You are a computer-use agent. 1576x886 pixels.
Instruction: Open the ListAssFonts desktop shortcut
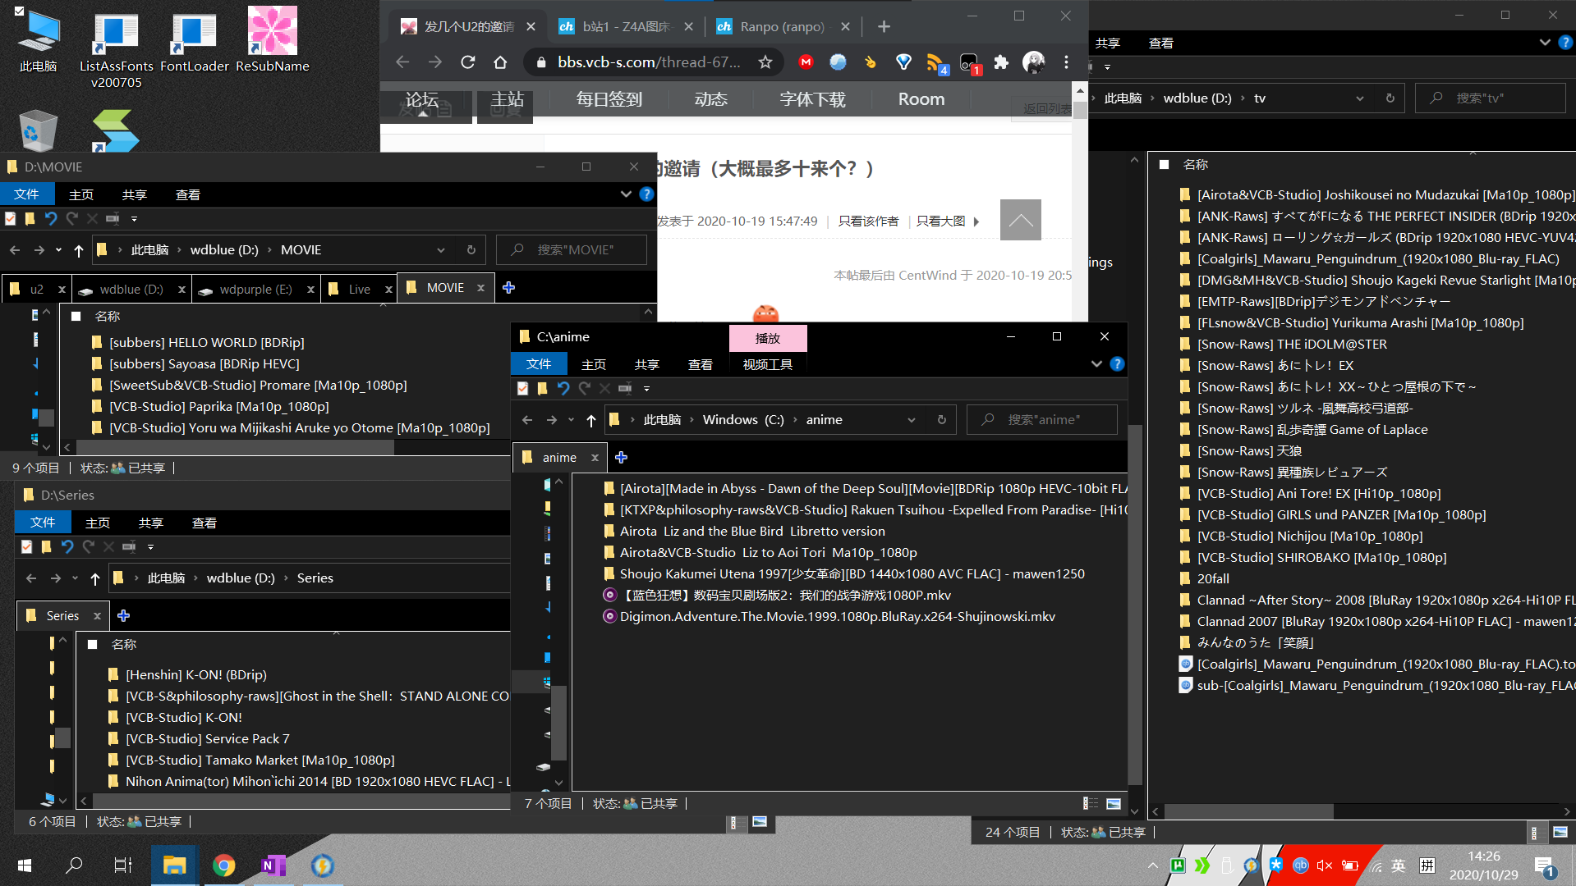(x=116, y=49)
